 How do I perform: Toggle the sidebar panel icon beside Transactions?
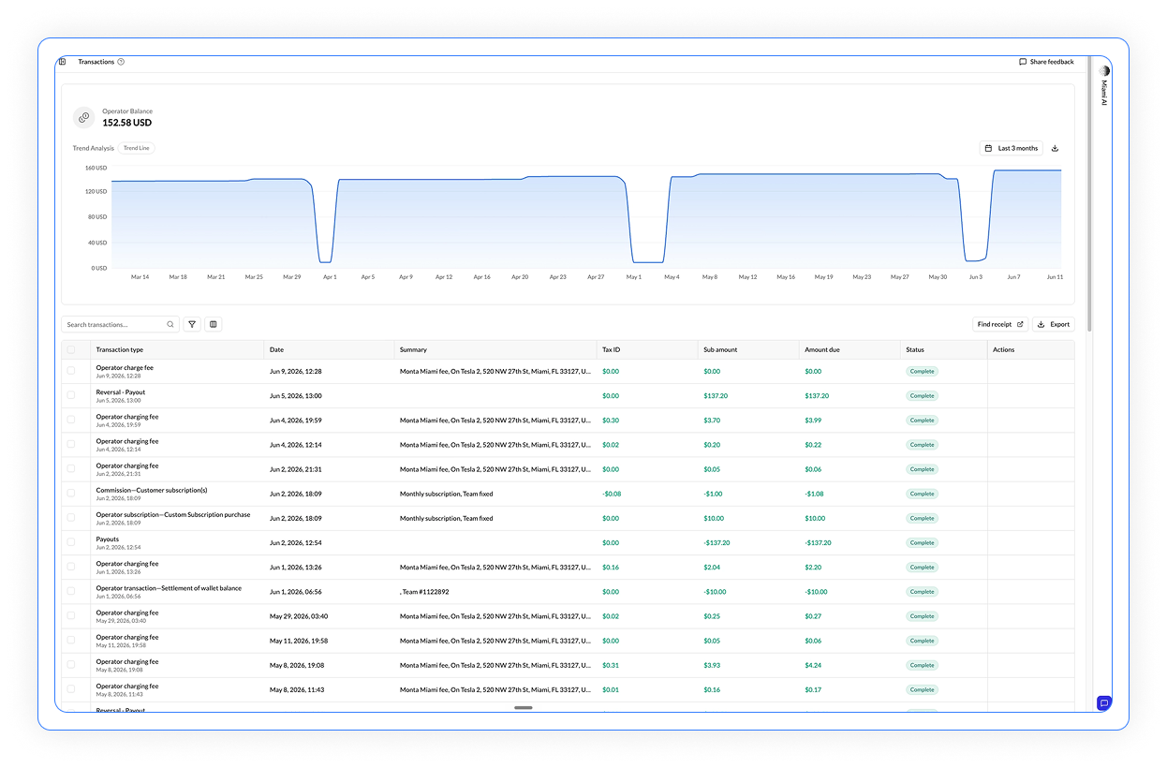pyautogui.click(x=63, y=62)
